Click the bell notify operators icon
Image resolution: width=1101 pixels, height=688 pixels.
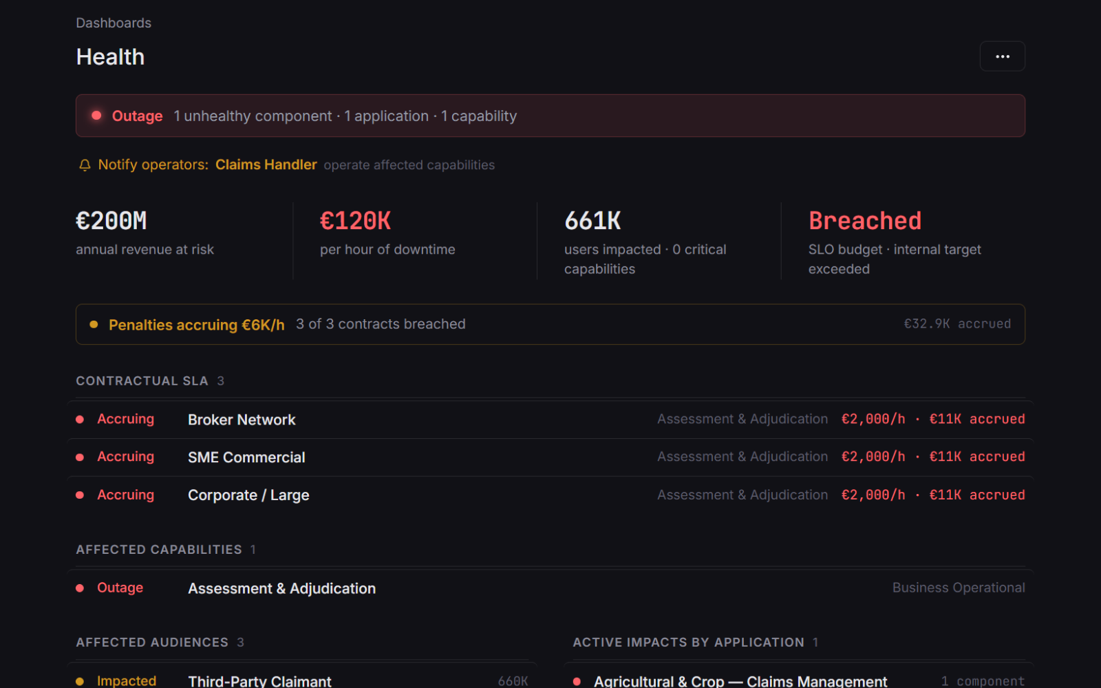click(x=85, y=165)
